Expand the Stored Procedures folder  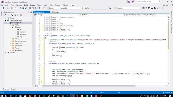[x=10, y=41]
